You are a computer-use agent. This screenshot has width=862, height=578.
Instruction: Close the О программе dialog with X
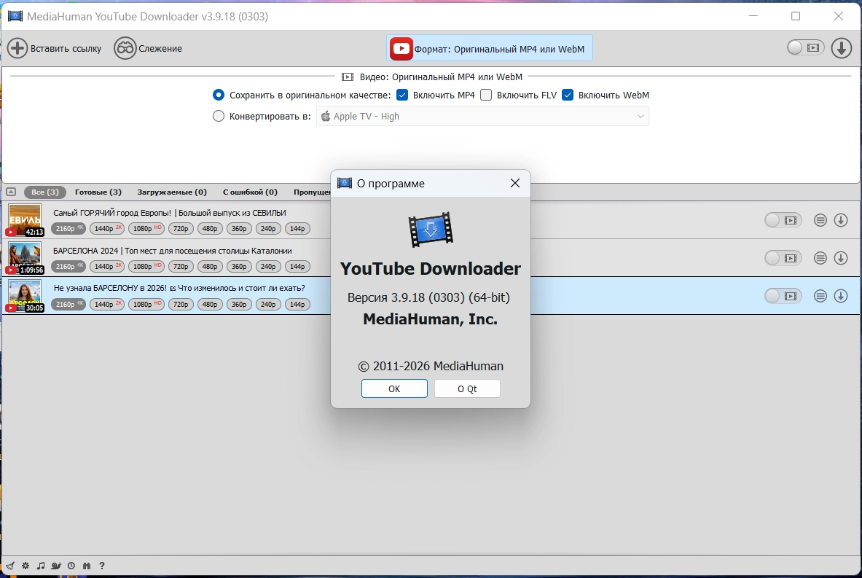tap(514, 183)
